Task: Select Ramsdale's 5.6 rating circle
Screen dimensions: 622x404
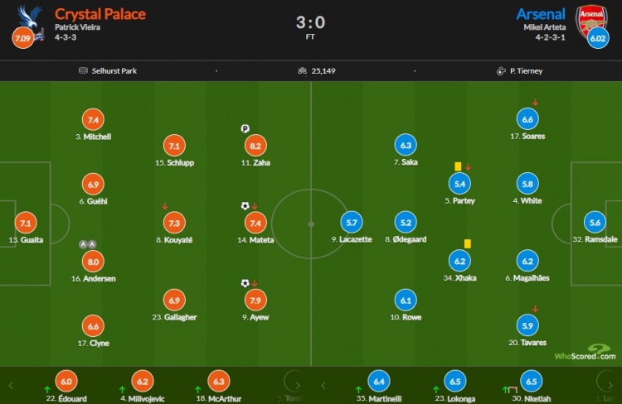Action: (595, 223)
